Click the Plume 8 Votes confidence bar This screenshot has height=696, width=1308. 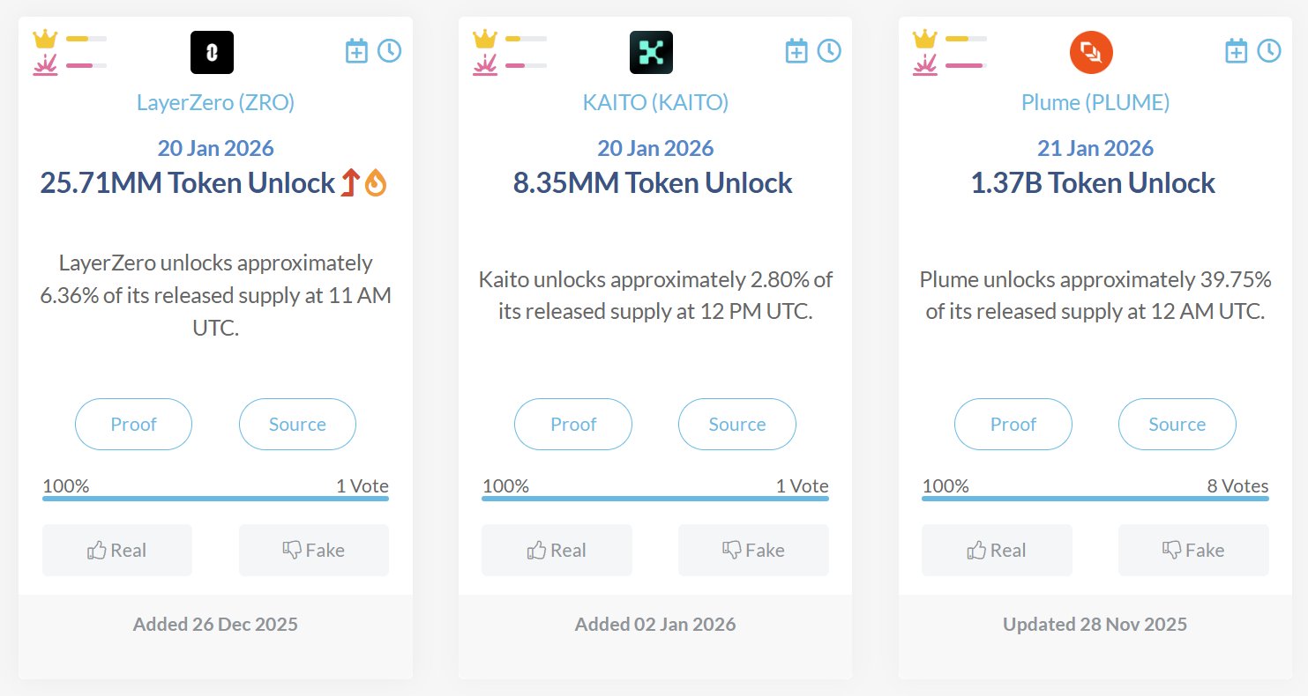click(x=1095, y=499)
